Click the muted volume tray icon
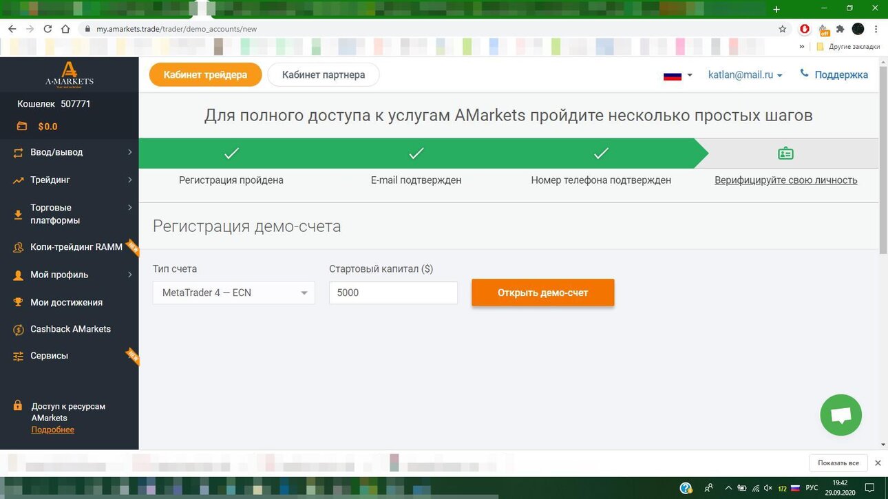888x499 pixels. coord(768,488)
